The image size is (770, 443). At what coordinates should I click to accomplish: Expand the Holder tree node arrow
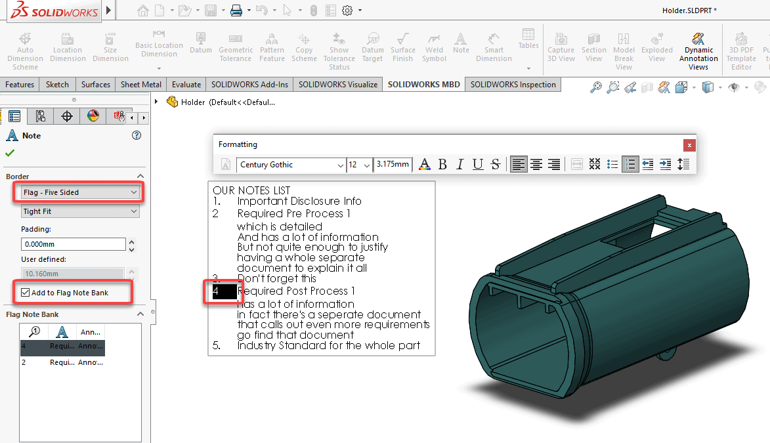tap(156, 102)
